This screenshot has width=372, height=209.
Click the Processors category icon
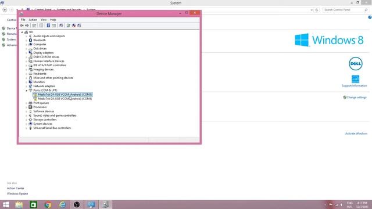pos(30,107)
